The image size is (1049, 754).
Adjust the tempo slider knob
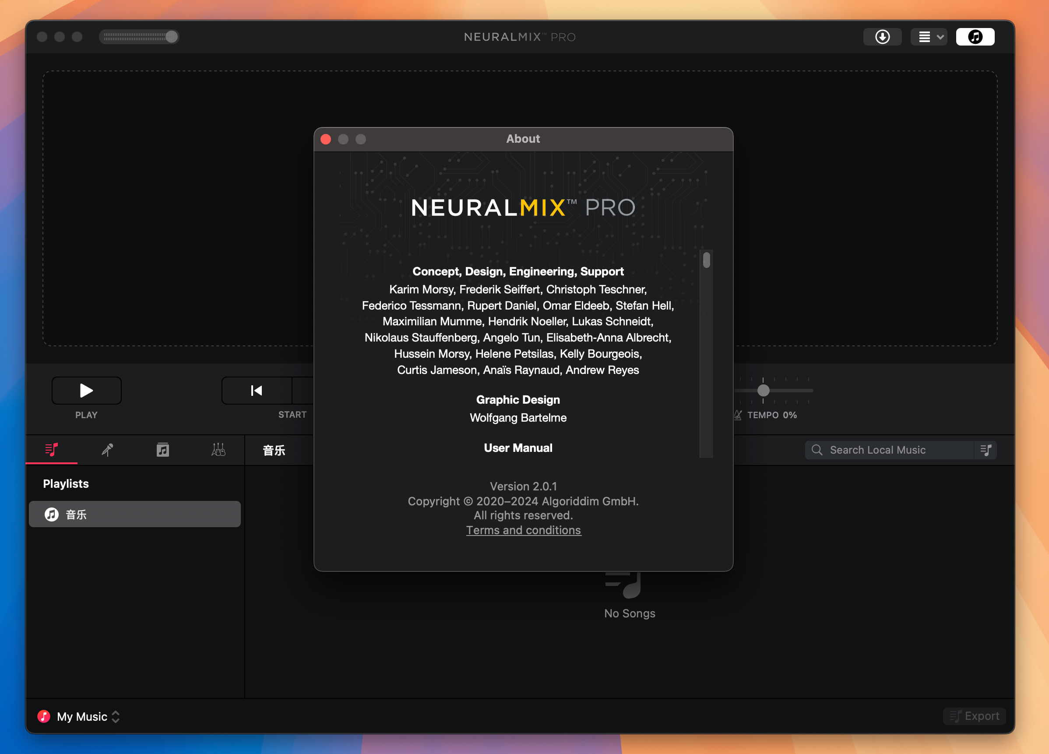click(763, 391)
